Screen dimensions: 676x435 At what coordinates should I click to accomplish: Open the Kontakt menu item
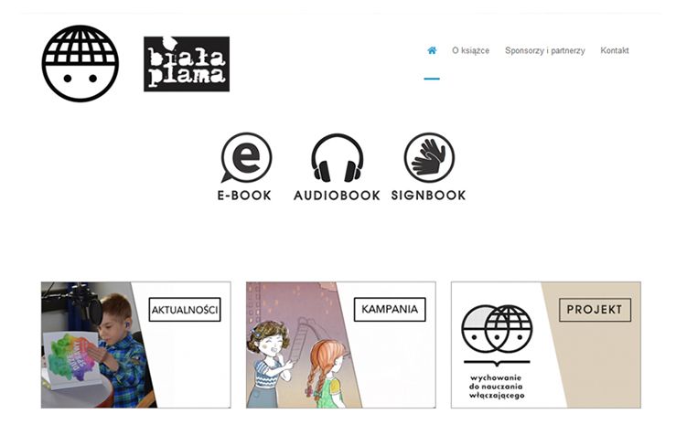click(x=615, y=50)
